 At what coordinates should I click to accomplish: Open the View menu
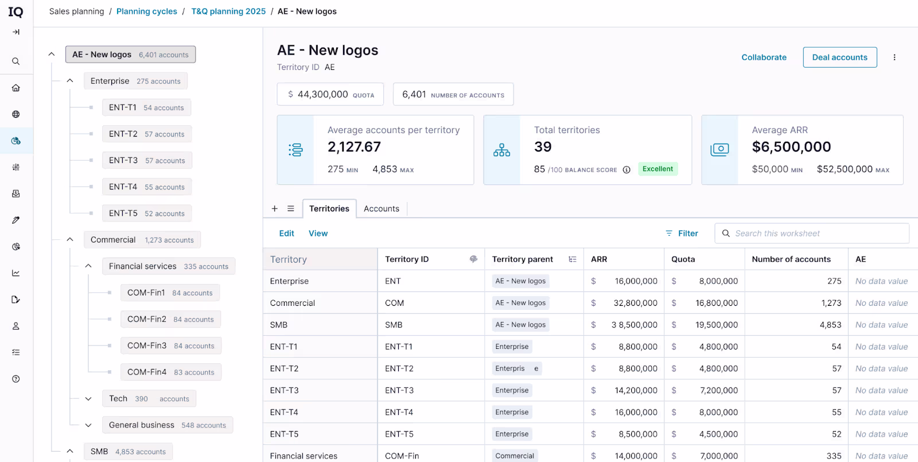[x=318, y=234]
